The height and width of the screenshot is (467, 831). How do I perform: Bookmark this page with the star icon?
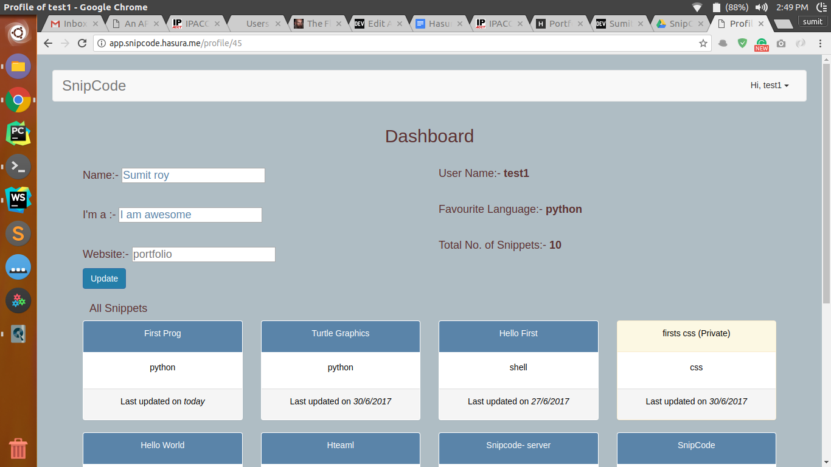pos(703,43)
